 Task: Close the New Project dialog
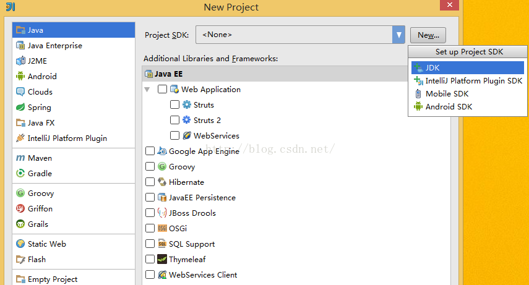(x=449, y=5)
